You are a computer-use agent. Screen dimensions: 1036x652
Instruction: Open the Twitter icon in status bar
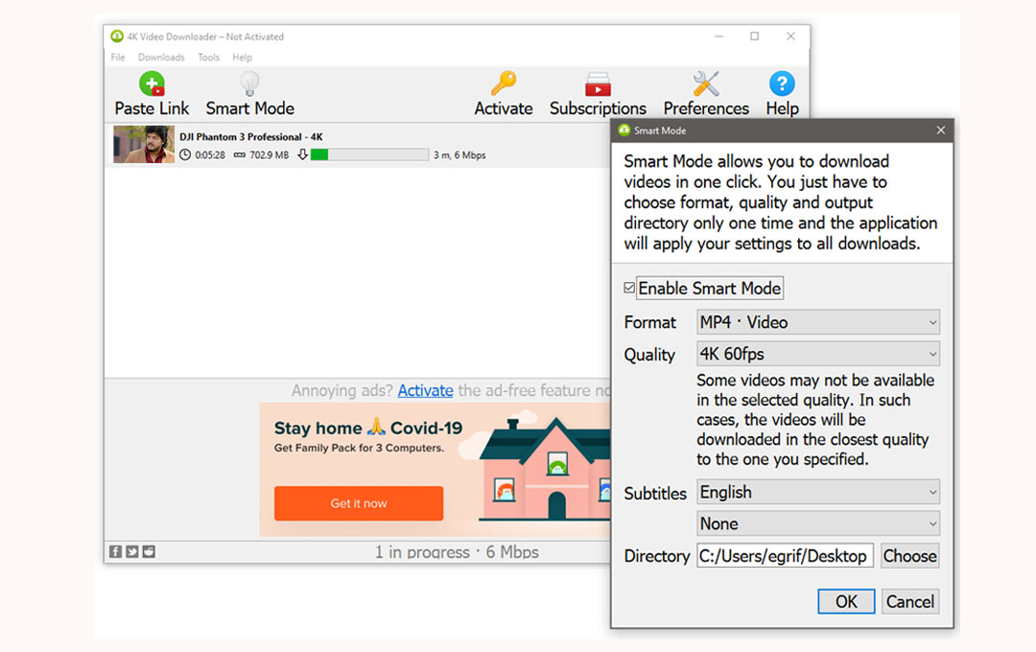coord(132,551)
